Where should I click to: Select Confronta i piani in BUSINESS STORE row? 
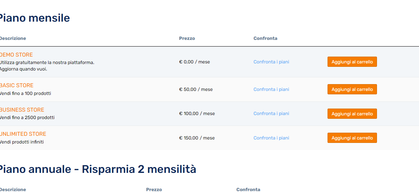pos(271,114)
